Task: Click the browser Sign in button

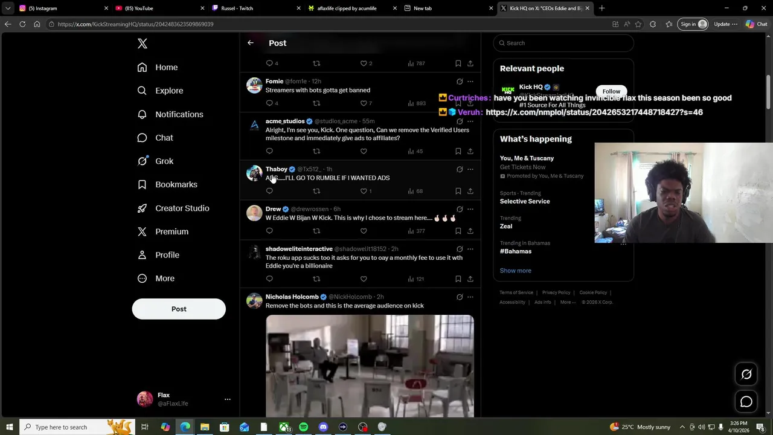Action: point(693,24)
